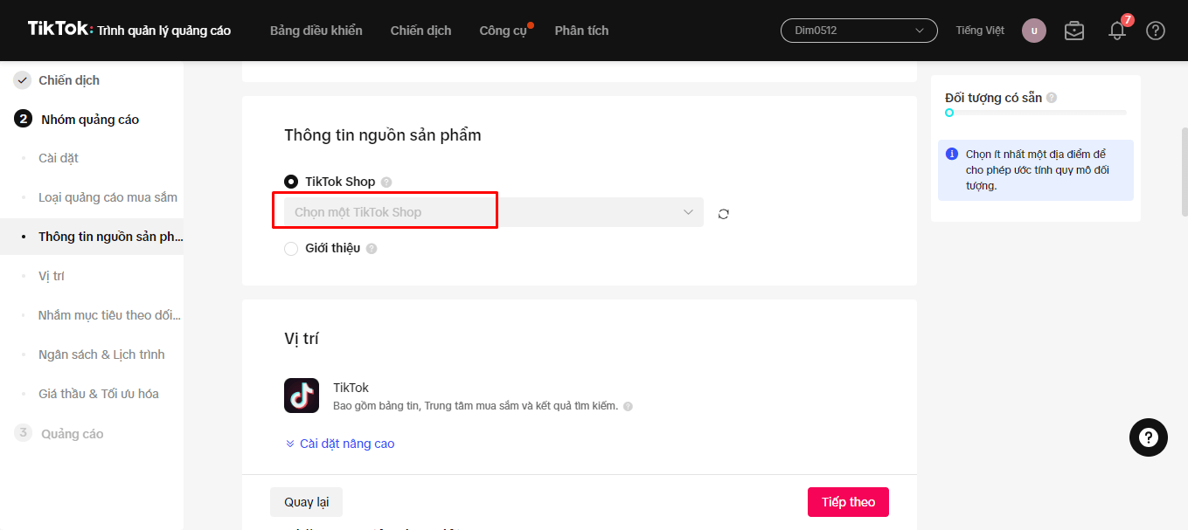Image resolution: width=1188 pixels, height=530 pixels.
Task: Open the user avatar menu
Action: click(x=1034, y=31)
